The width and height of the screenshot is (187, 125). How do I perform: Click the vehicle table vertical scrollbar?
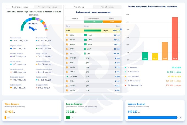(x=121, y=29)
